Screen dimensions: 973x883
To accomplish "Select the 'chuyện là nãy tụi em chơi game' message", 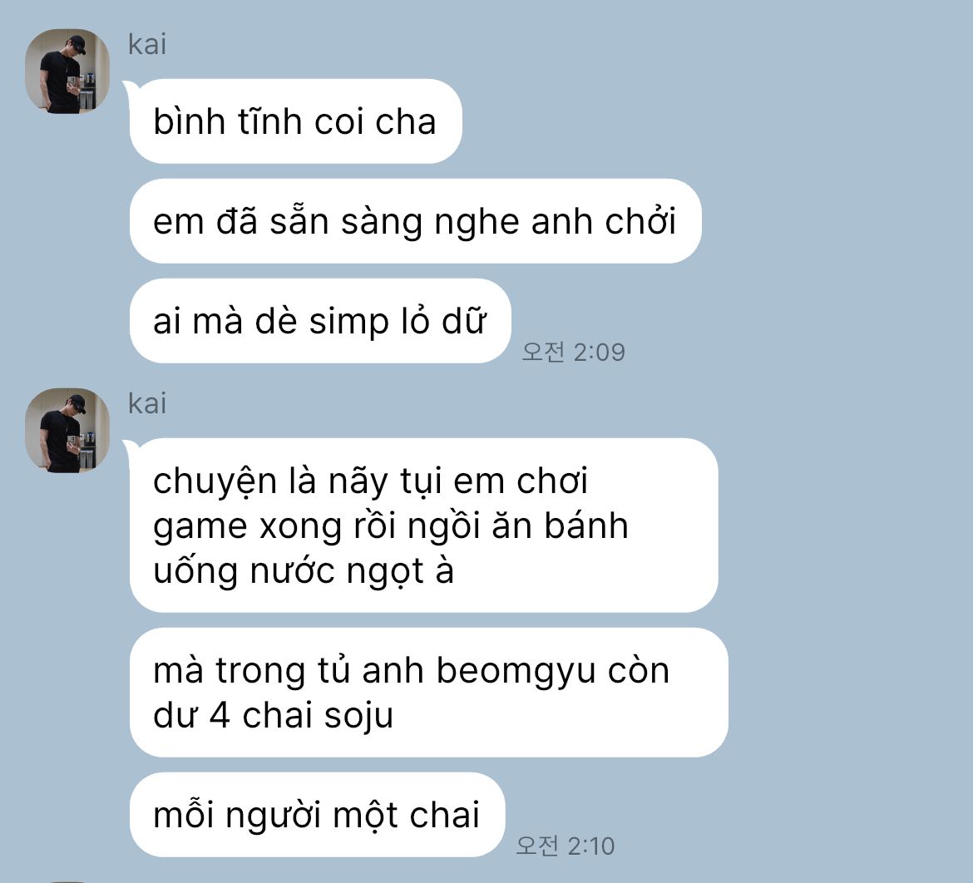I will tap(423, 525).
